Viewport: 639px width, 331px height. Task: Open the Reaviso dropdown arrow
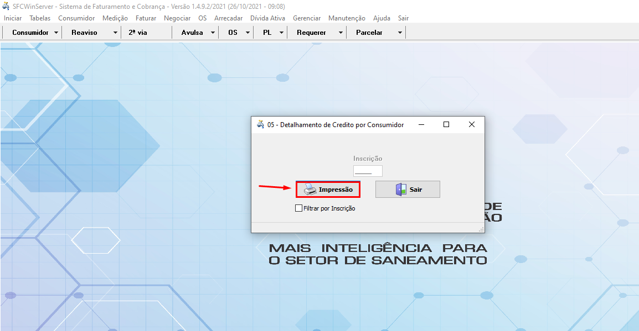tap(115, 33)
